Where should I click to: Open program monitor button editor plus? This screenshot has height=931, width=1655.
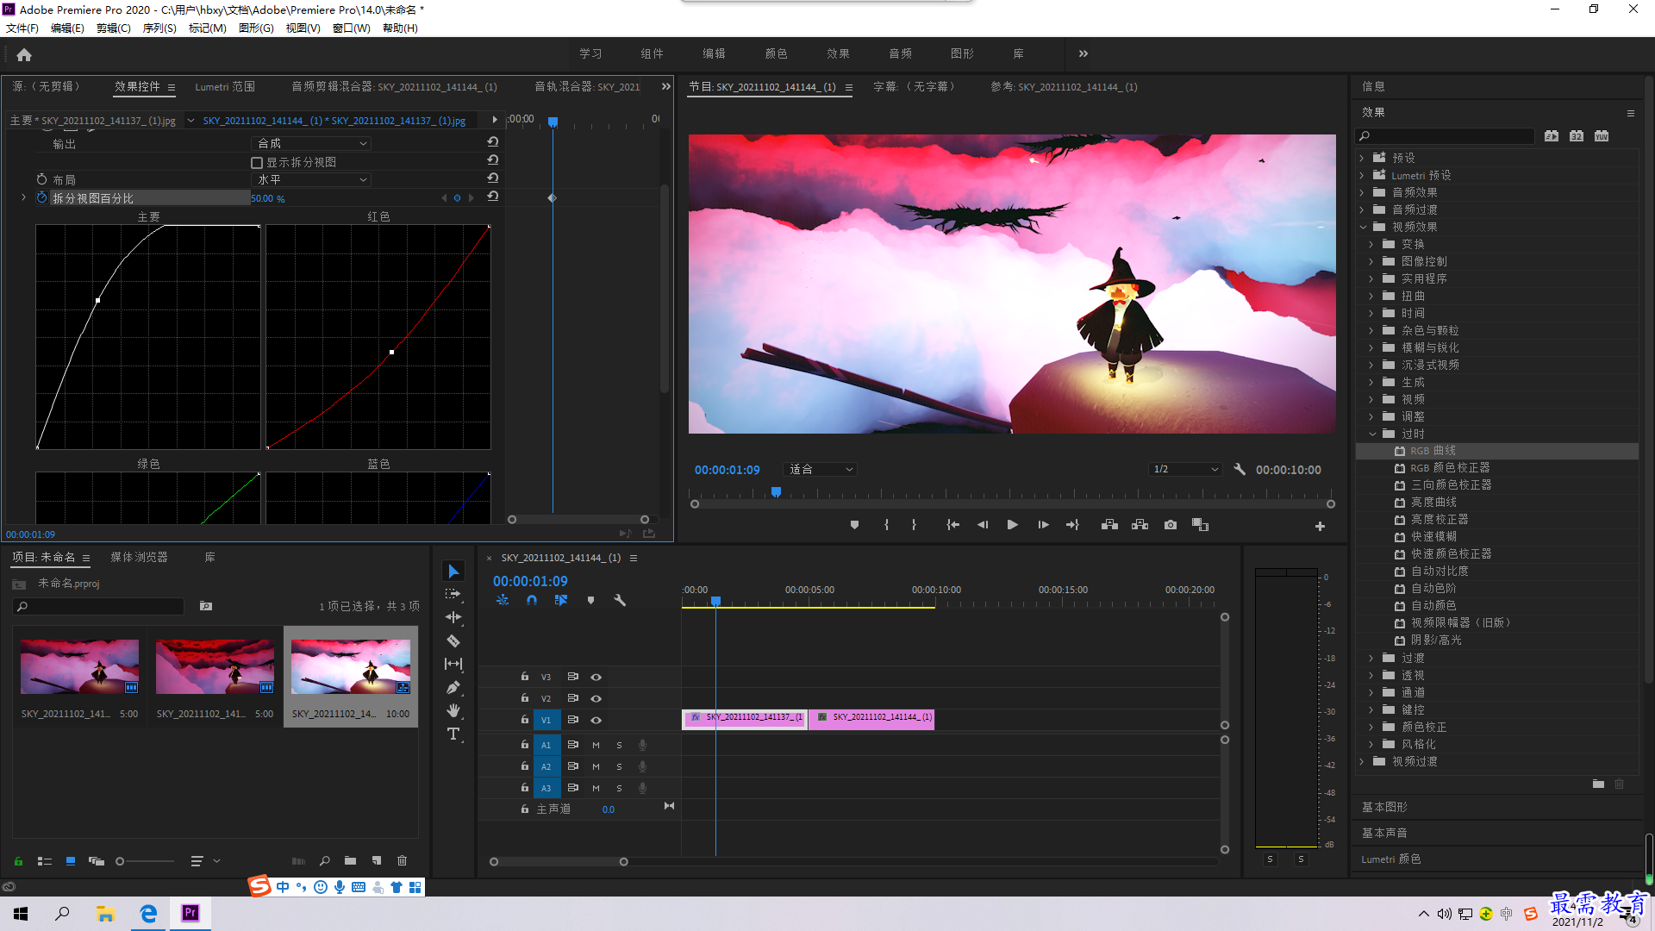(x=1320, y=526)
